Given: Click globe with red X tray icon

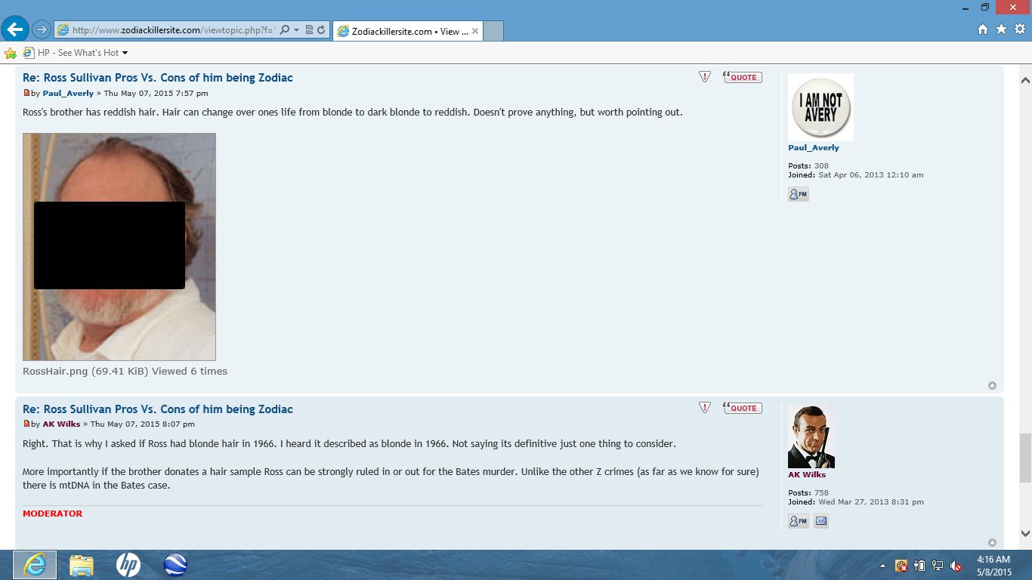Looking at the screenshot, I should pos(901,566).
